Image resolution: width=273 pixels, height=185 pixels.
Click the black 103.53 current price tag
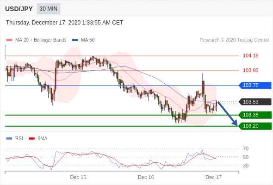coord(255,102)
